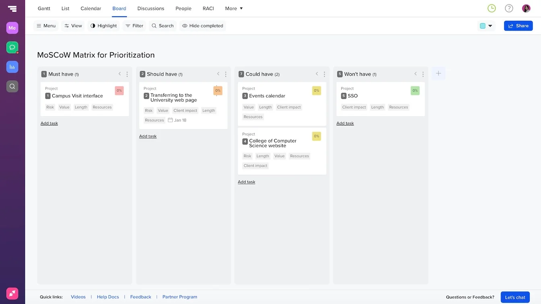Open the Must have column options menu
The height and width of the screenshot is (304, 541).
127,74
